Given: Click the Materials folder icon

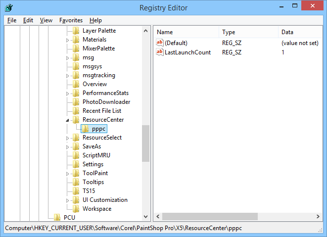Looking at the screenshot, I should click(76, 40).
